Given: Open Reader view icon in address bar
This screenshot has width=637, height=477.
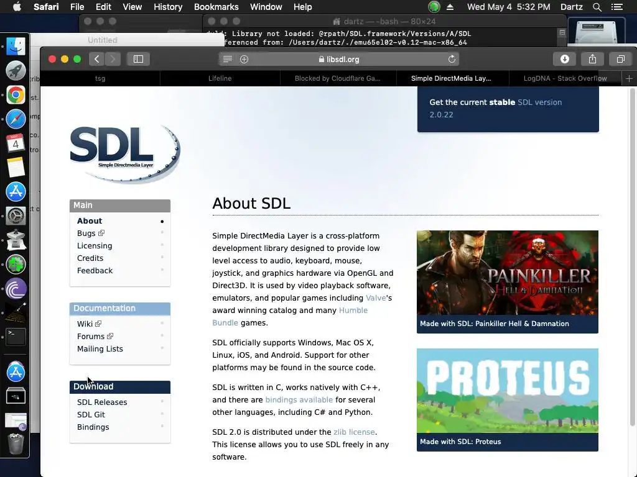Looking at the screenshot, I should [228, 59].
